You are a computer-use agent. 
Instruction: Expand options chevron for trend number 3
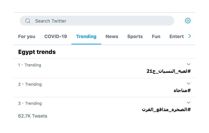point(189,103)
